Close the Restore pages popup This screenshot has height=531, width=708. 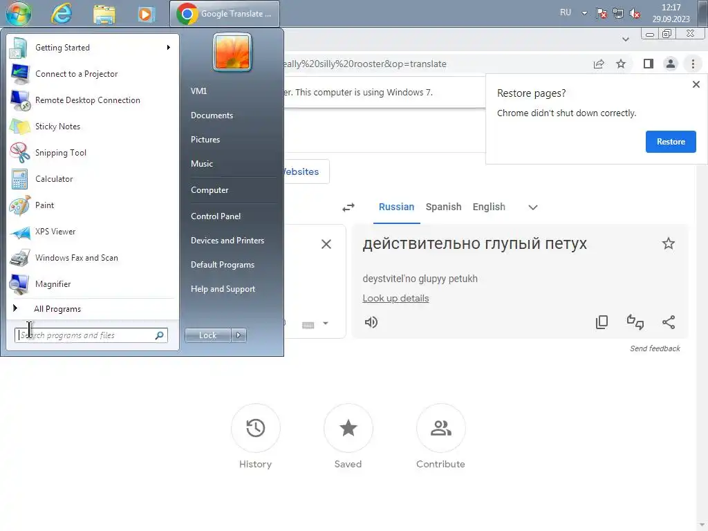click(696, 84)
